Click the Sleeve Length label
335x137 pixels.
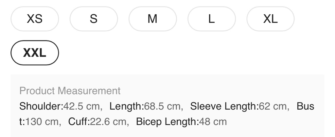[224, 106]
